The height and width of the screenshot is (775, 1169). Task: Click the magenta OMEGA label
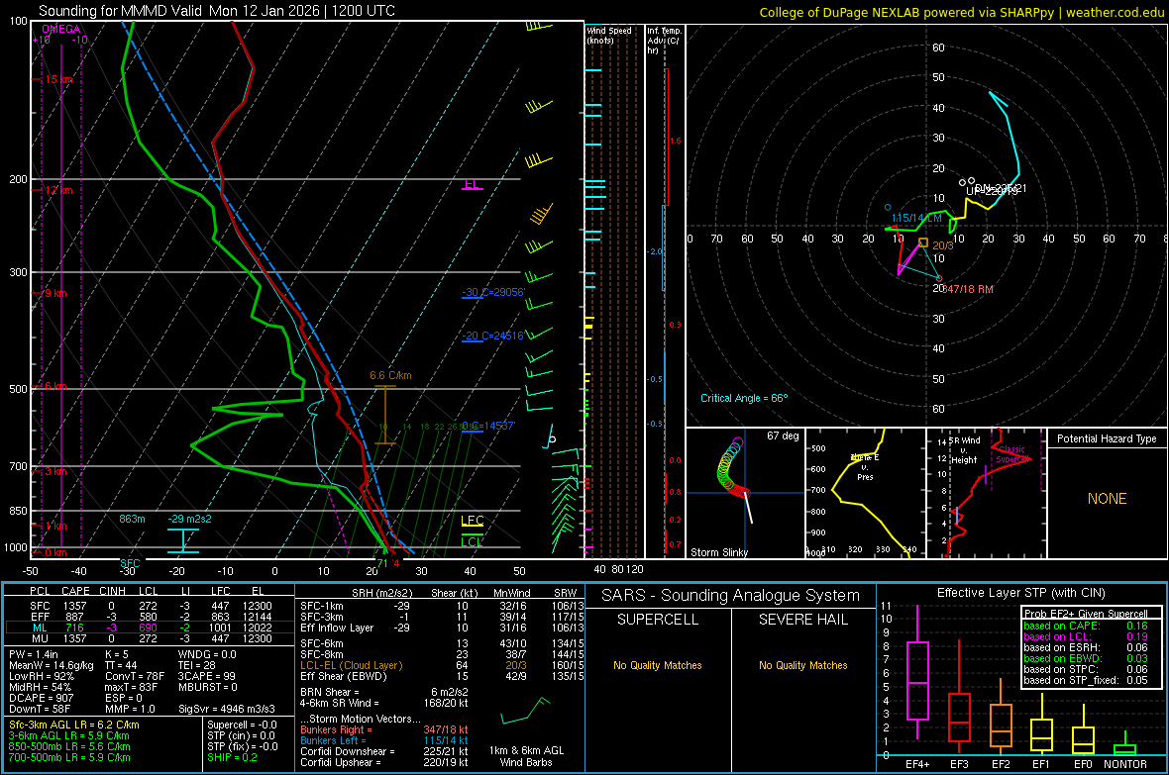[x=61, y=29]
